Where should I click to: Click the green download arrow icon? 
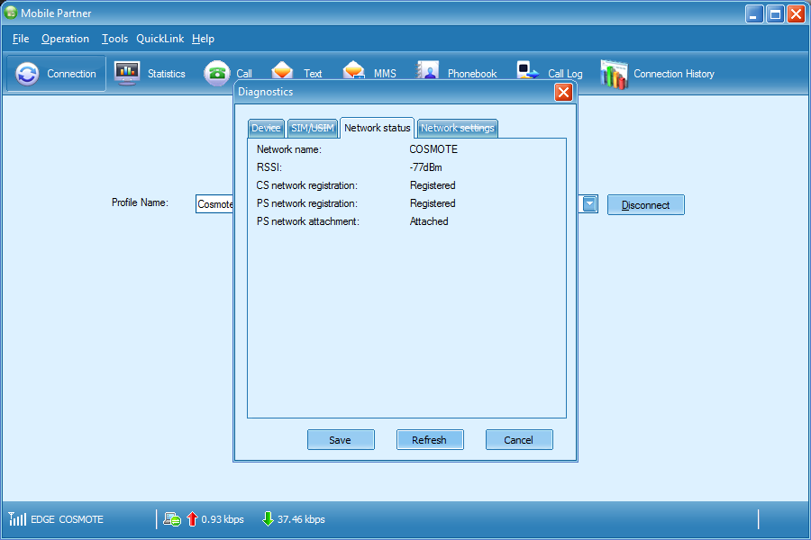pos(268,518)
